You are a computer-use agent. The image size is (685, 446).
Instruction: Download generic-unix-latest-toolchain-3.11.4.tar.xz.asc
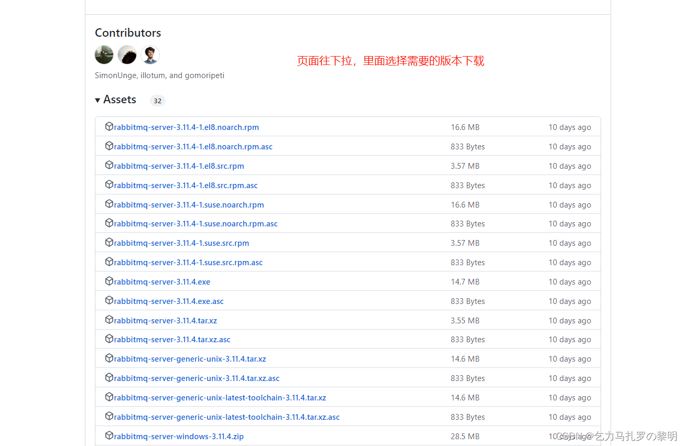[227, 417]
